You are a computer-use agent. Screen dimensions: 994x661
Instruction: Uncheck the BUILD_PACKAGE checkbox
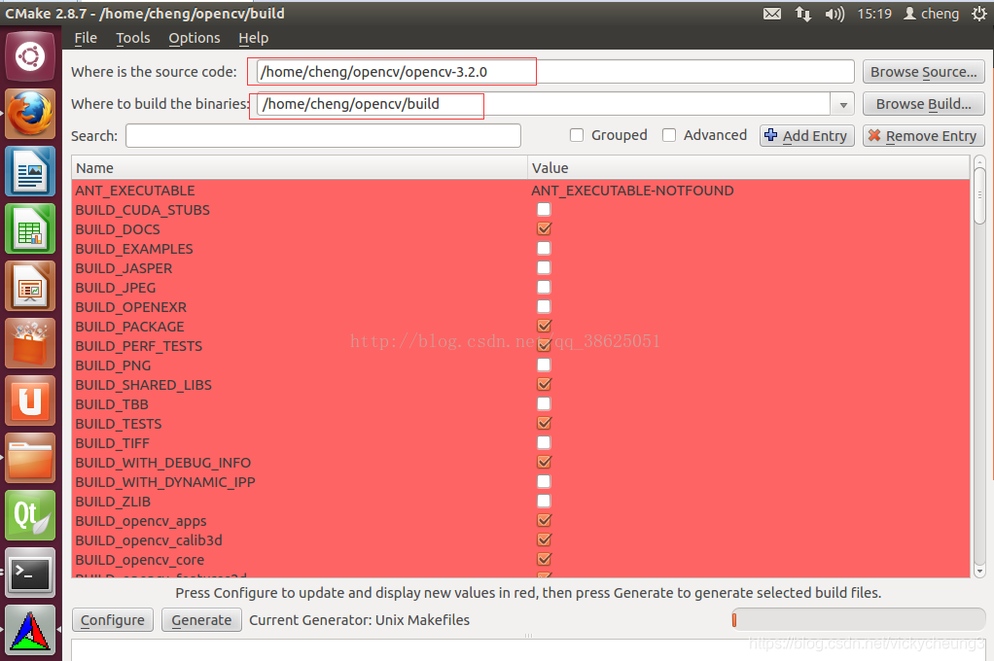point(544,326)
